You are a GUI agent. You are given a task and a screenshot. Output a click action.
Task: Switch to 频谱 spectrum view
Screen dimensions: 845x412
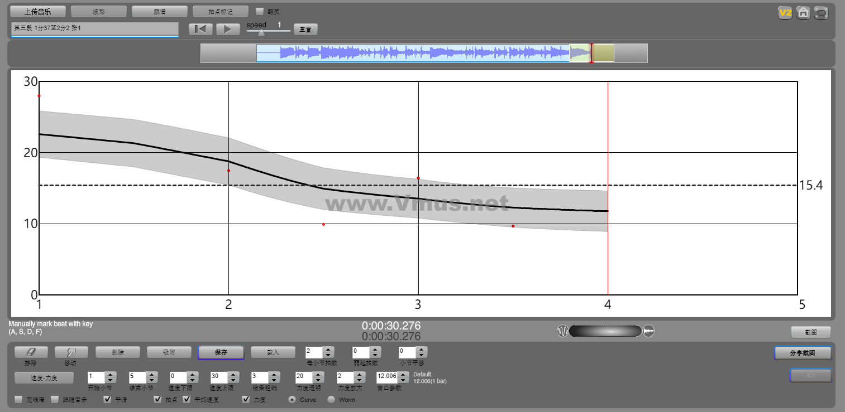[159, 11]
